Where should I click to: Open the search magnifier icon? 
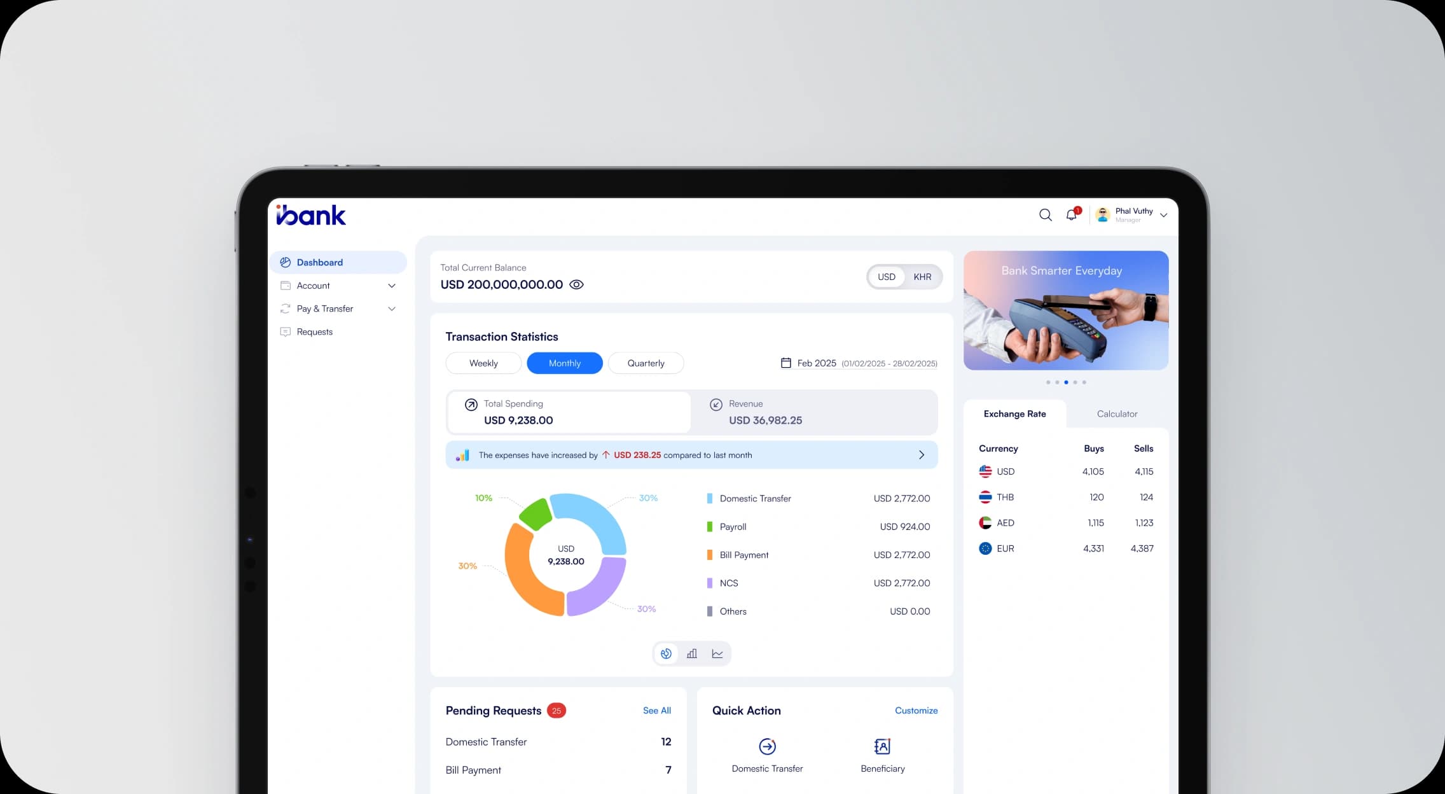coord(1046,215)
